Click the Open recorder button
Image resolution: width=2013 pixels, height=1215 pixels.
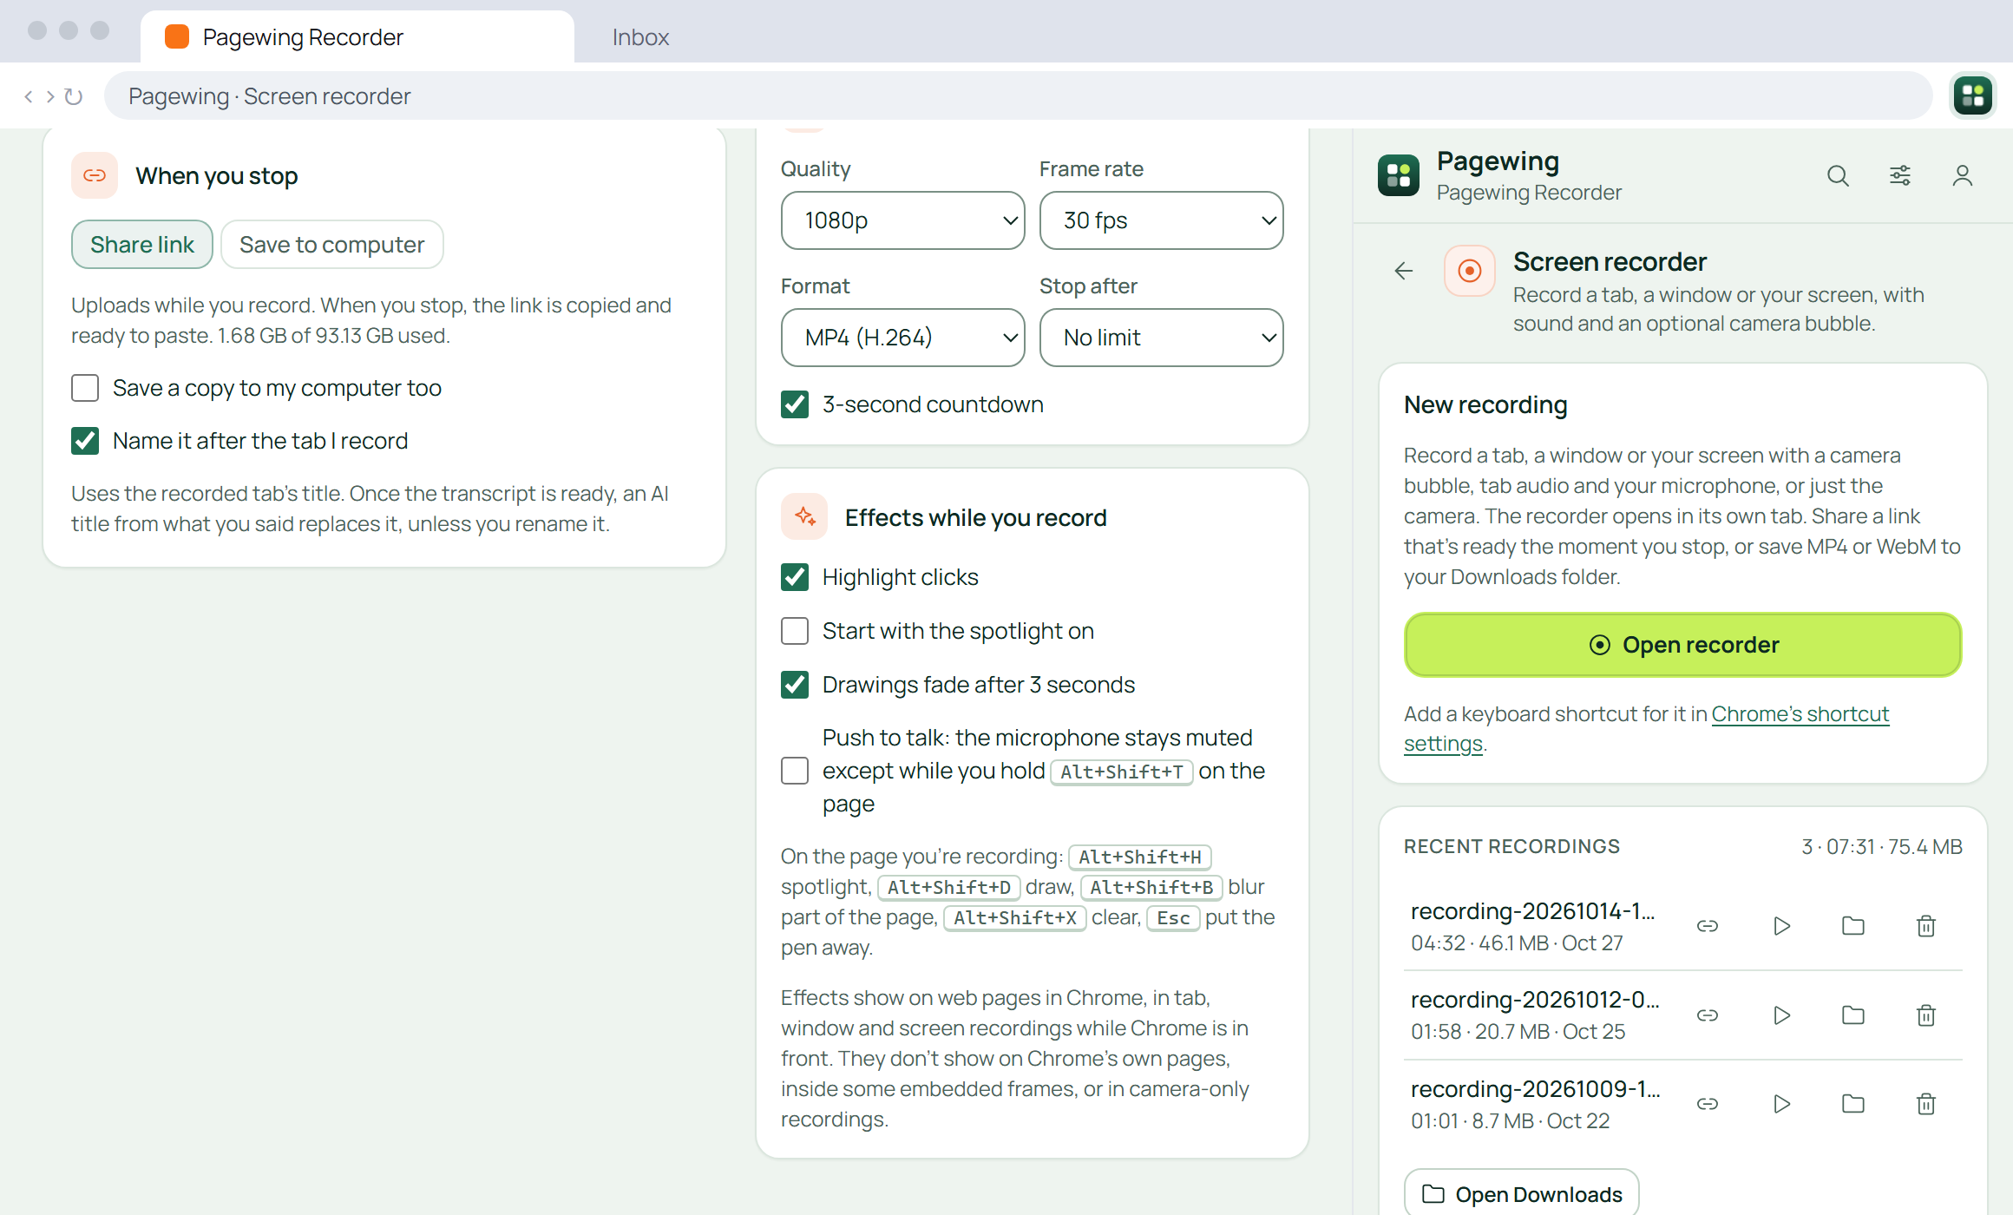pos(1682,645)
